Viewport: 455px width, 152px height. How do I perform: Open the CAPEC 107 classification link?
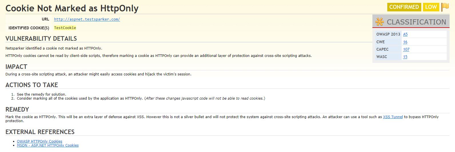point(406,49)
